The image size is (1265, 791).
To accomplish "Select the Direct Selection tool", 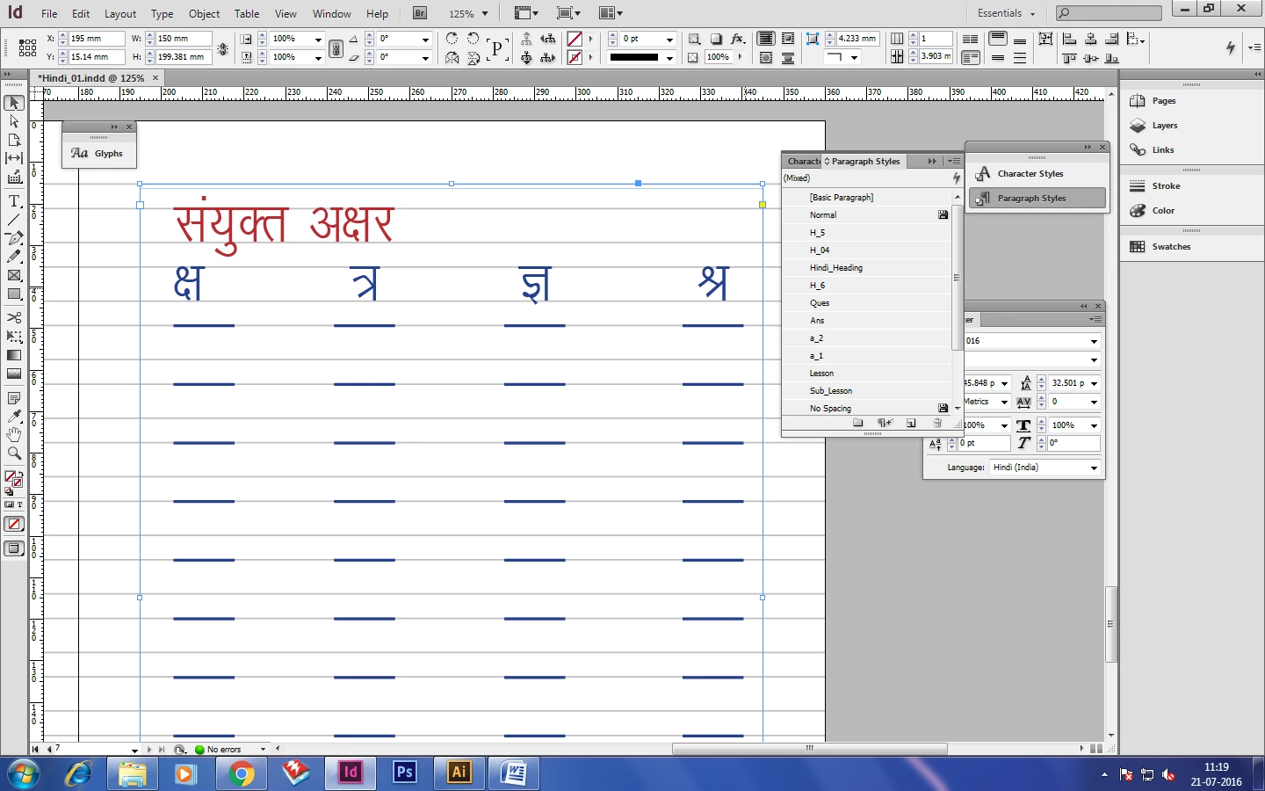I will [x=14, y=121].
